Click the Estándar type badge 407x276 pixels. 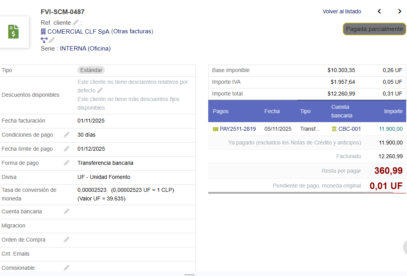tap(91, 70)
